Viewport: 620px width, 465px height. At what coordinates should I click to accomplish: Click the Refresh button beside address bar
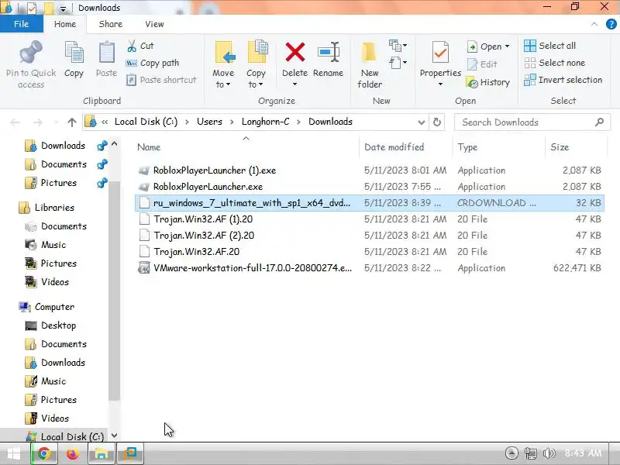point(437,122)
